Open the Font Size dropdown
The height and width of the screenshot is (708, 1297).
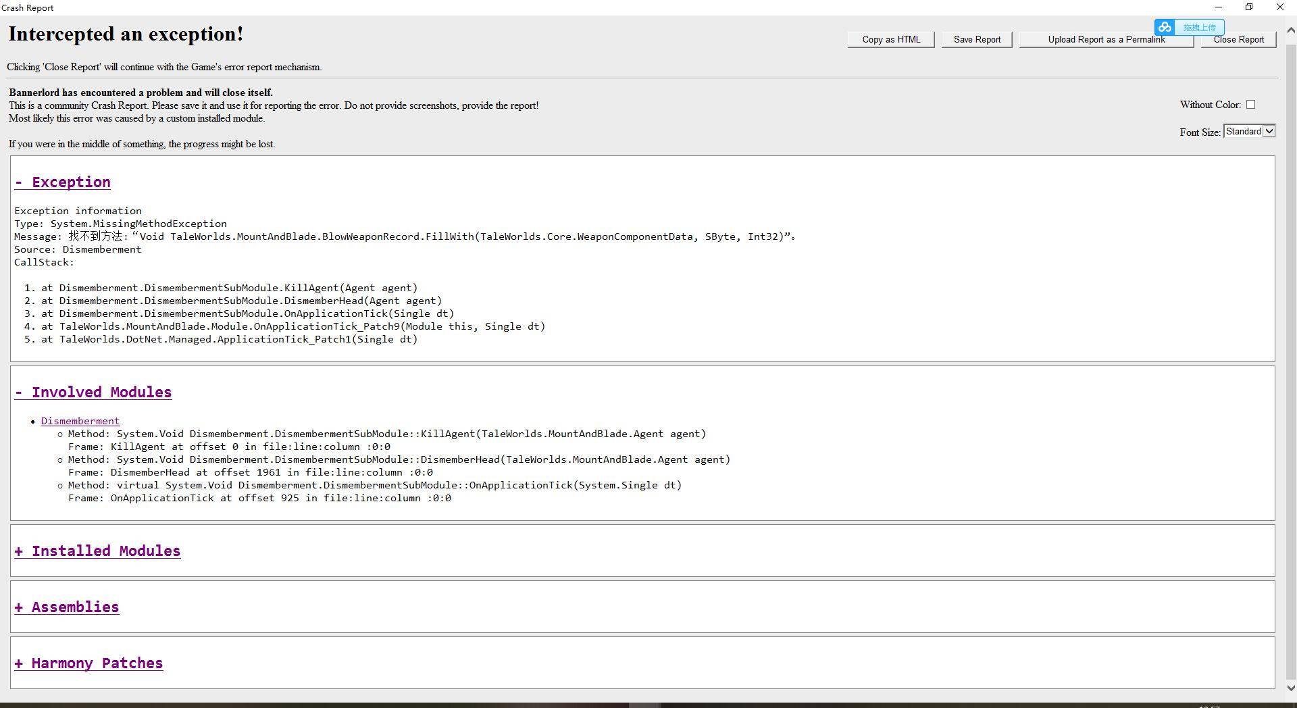[x=1249, y=132]
